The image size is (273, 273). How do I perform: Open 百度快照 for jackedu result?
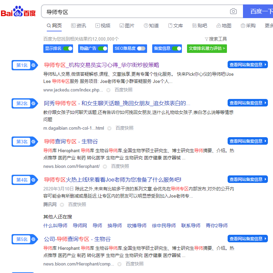point(124,90)
